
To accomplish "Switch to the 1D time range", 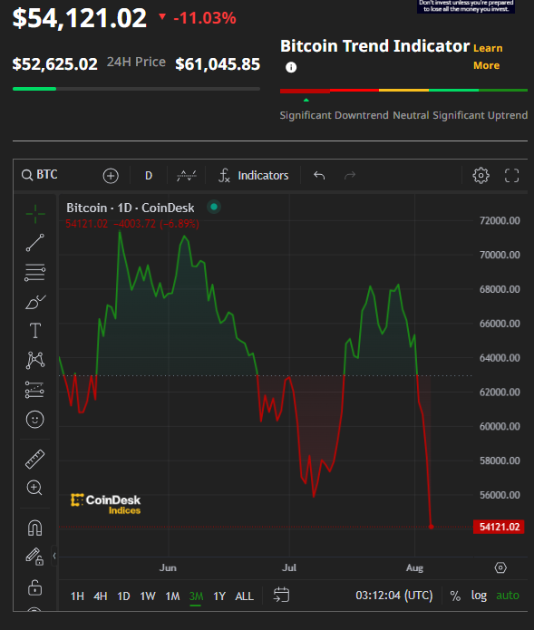I will coord(124,596).
